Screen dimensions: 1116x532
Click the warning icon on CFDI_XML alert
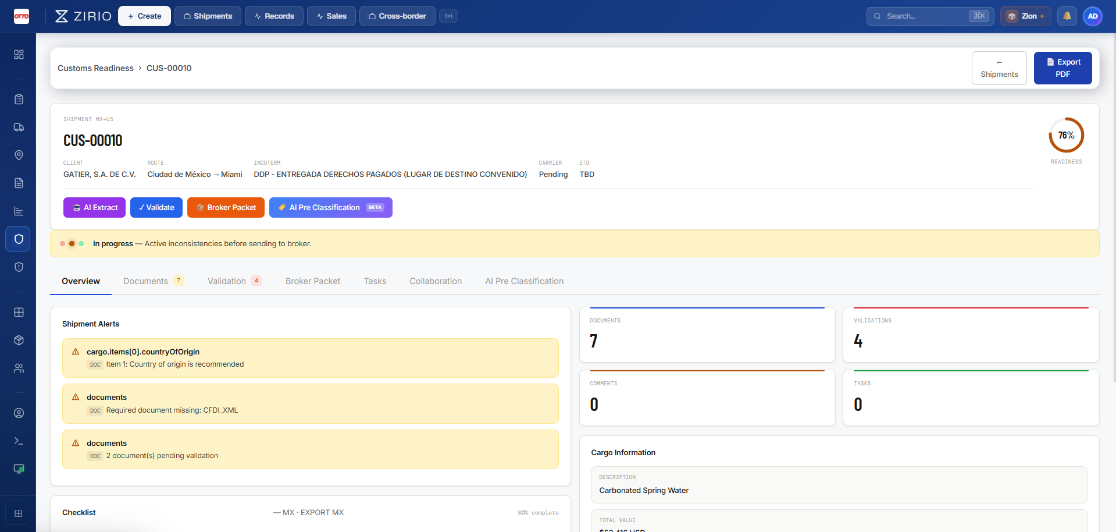[76, 397]
